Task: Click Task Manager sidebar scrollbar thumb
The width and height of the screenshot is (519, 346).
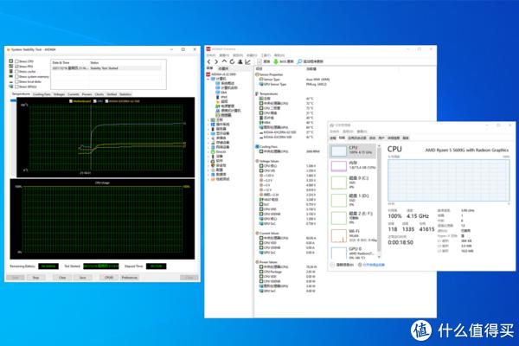Action: [x=380, y=199]
